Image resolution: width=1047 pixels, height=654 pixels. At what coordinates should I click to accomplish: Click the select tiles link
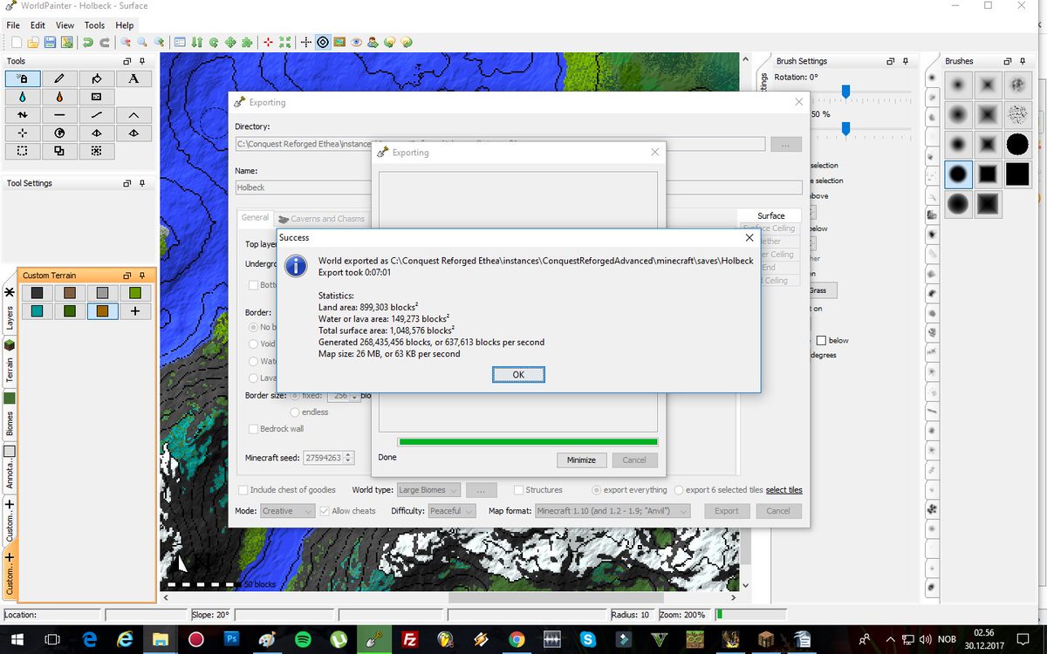[784, 490]
